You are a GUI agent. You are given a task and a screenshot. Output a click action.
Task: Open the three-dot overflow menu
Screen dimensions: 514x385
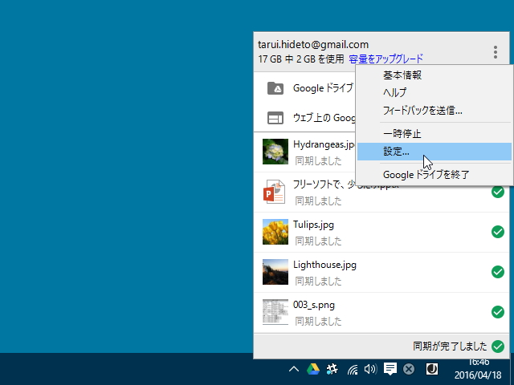pyautogui.click(x=496, y=52)
